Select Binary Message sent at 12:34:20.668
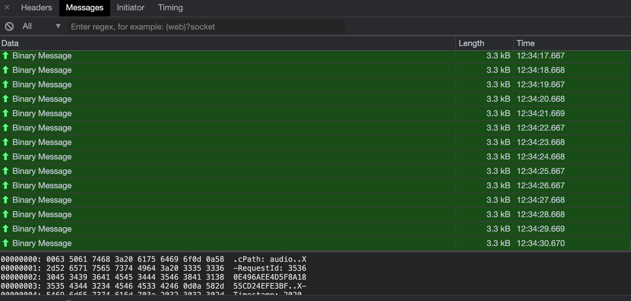Viewport: 631px width, 301px height. pyautogui.click(x=315, y=99)
